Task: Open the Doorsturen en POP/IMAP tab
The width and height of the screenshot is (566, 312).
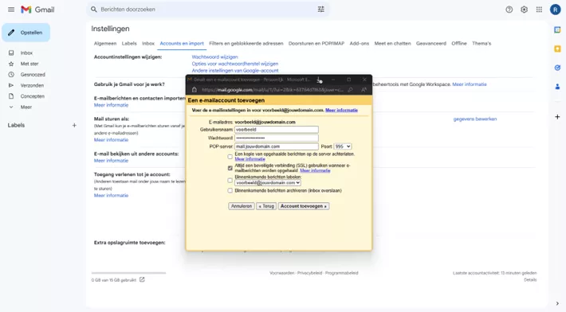Action: [316, 44]
